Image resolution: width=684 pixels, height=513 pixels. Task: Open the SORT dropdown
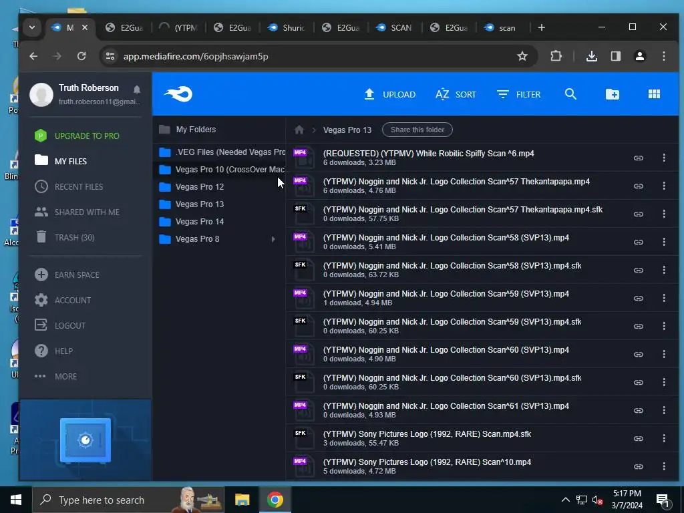click(x=456, y=94)
